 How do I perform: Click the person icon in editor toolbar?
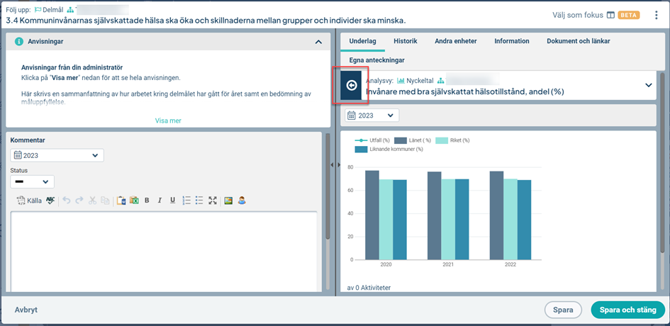click(242, 200)
